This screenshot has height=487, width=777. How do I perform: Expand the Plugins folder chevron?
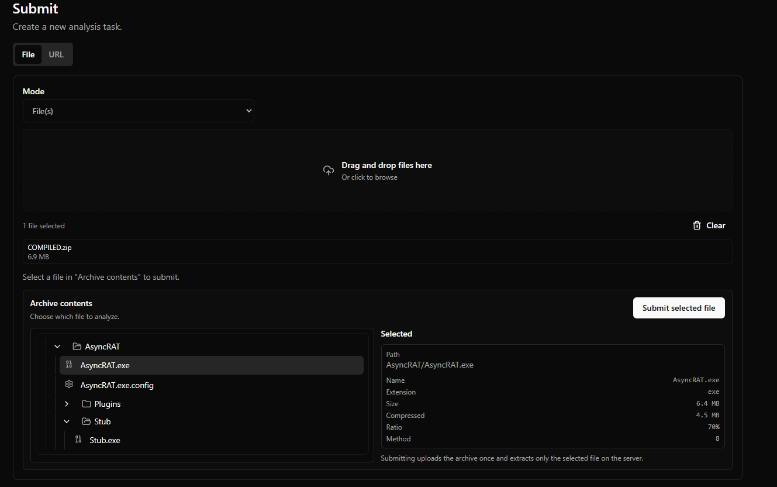[x=67, y=404]
